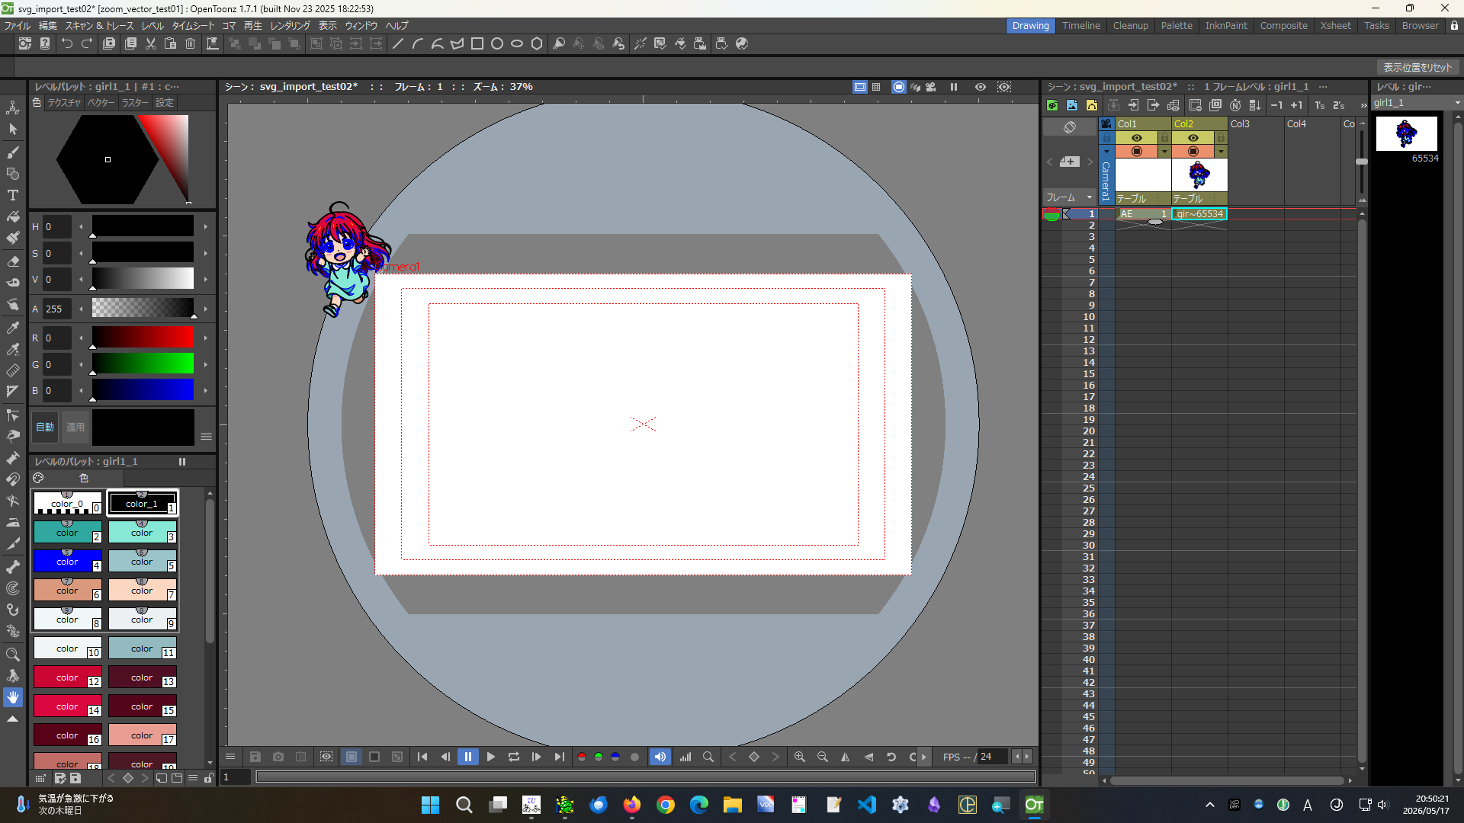The image size is (1464, 823).
Task: Open viewer bottom bar hamburger menu
Action: (x=230, y=757)
